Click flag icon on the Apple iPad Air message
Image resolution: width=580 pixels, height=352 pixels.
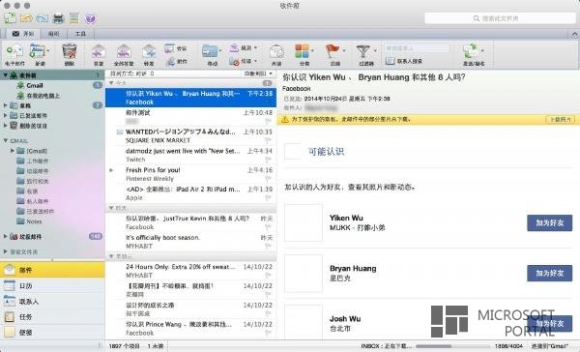point(268,197)
